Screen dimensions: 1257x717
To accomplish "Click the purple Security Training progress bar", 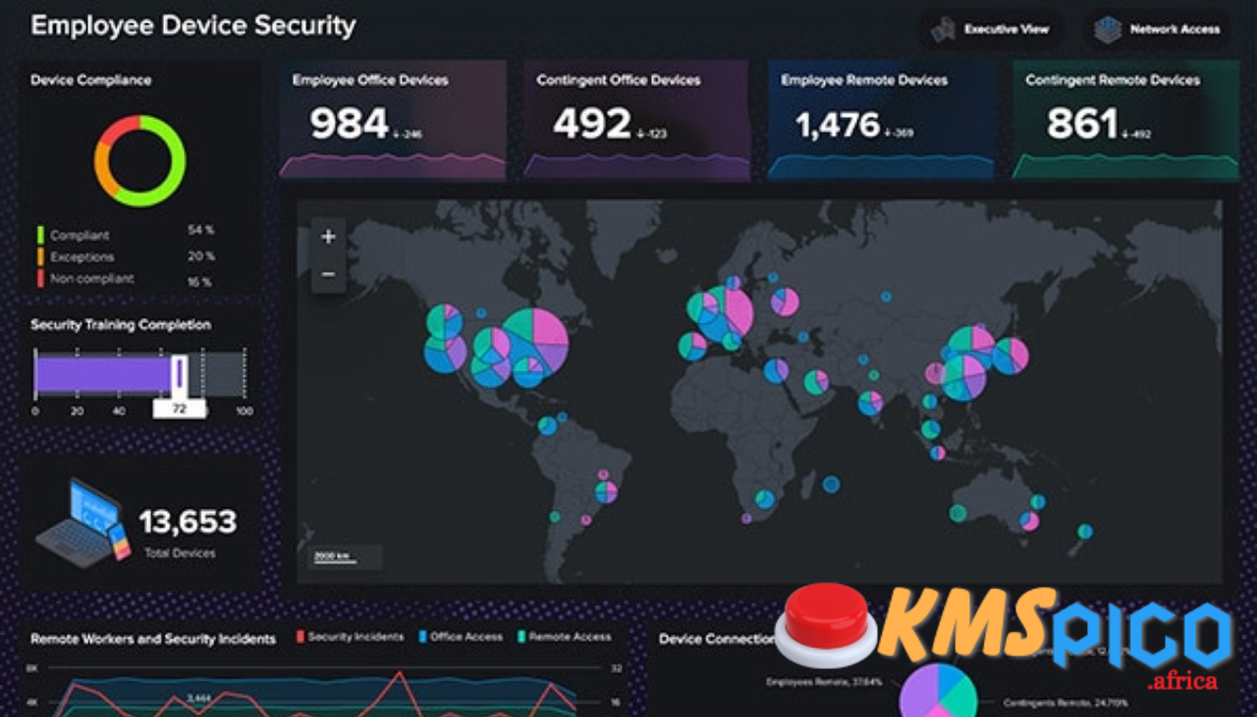I will click(x=103, y=374).
